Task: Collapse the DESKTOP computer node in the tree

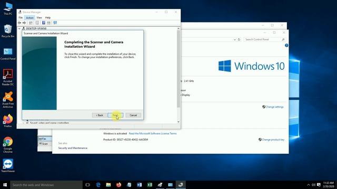Action: click(19, 28)
